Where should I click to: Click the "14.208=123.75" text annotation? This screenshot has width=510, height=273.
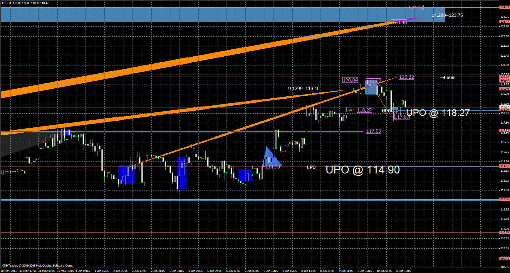(447, 15)
